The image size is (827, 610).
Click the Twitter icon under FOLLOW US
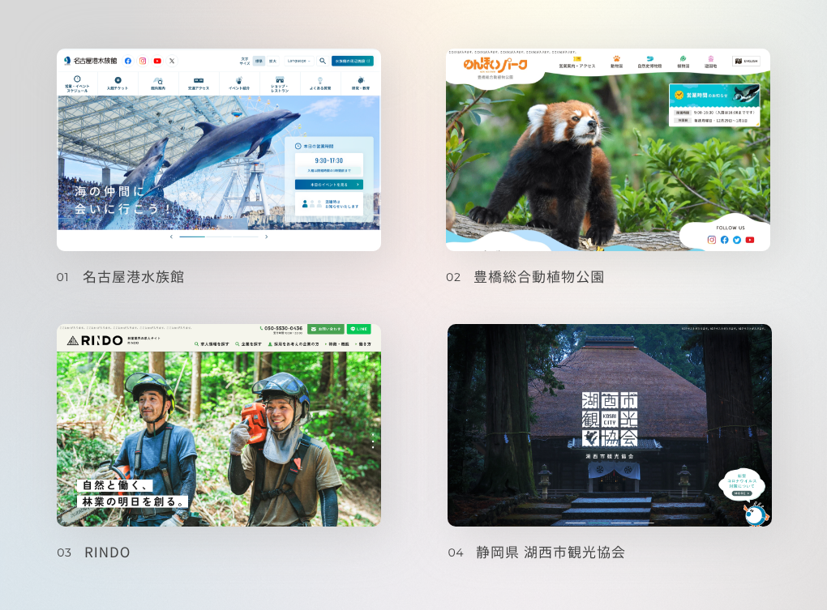tap(737, 241)
